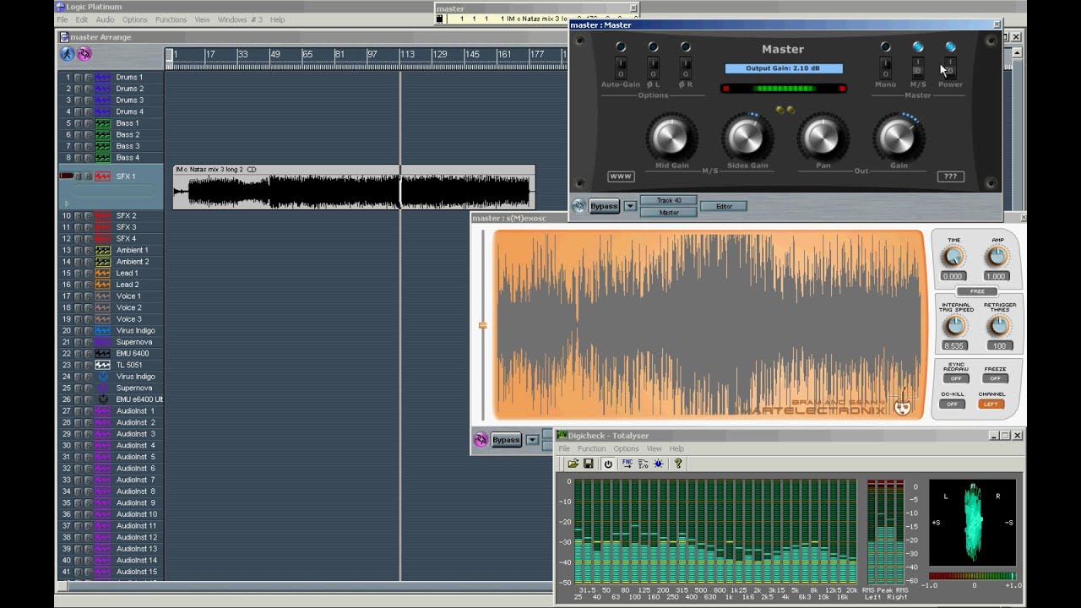The width and height of the screenshot is (1081, 608).
Task: Click the Save disk icon in Totalyser toolbar
Action: point(589,464)
